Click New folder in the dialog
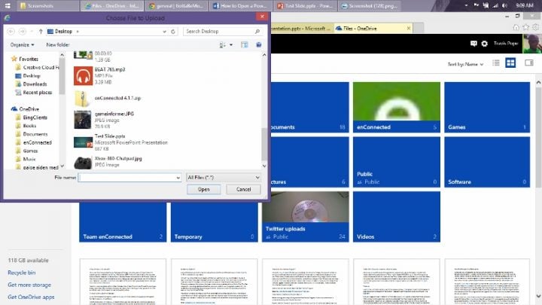 pos(58,45)
